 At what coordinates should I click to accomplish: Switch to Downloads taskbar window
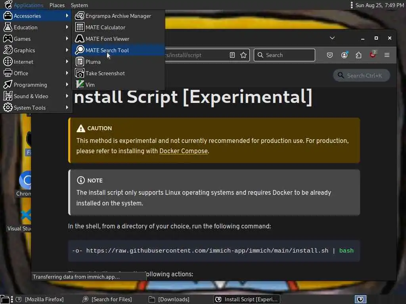point(169,299)
